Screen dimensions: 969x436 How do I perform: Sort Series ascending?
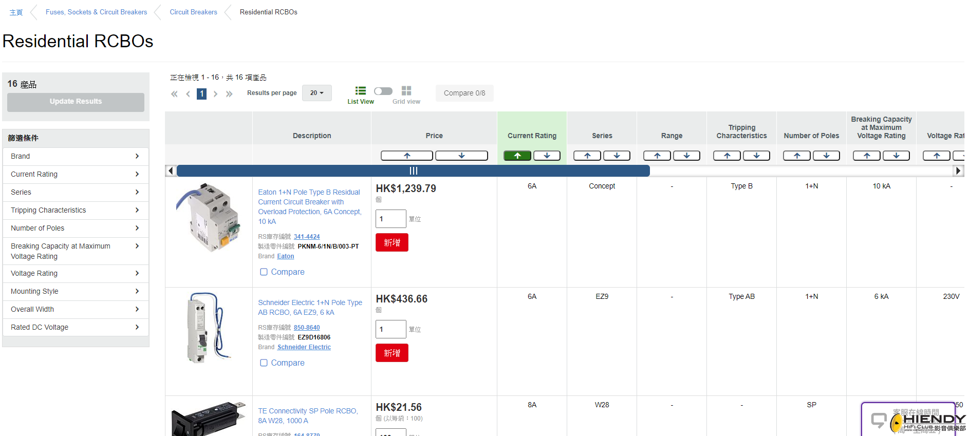point(587,156)
